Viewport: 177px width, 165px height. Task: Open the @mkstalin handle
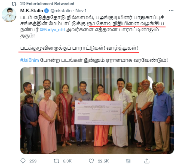coord(61,11)
